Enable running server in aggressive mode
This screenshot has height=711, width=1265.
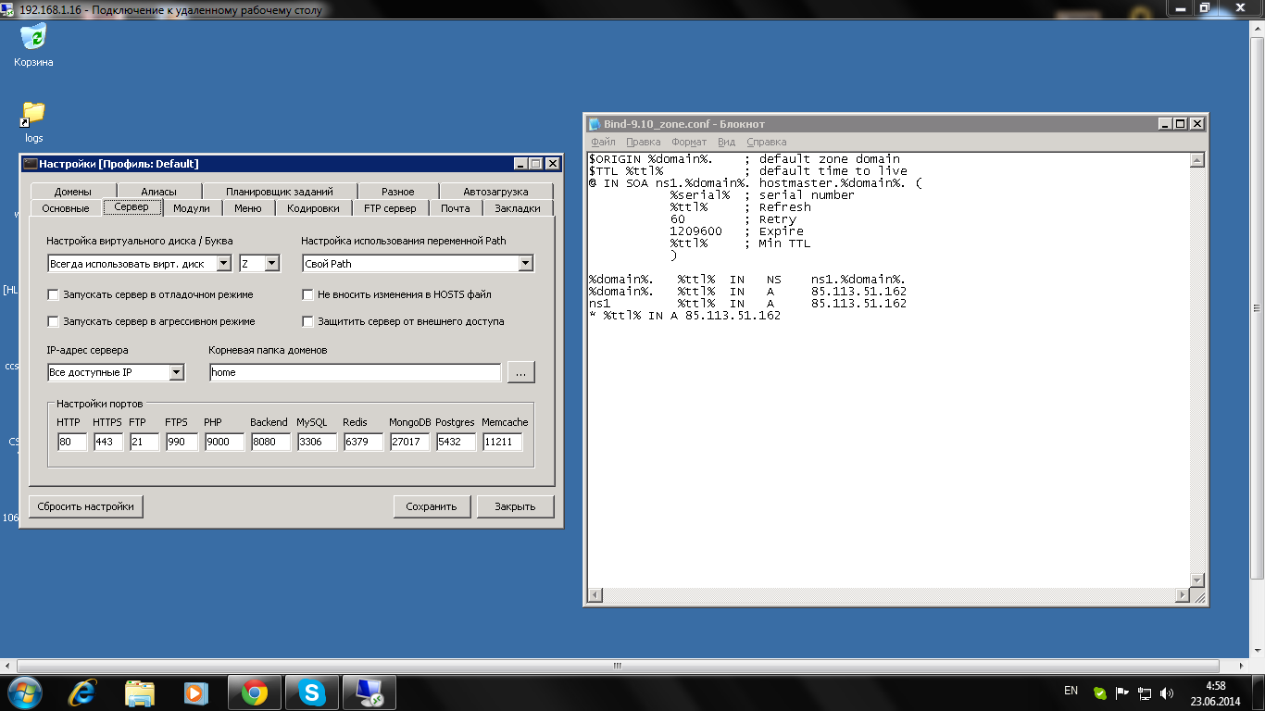point(54,321)
